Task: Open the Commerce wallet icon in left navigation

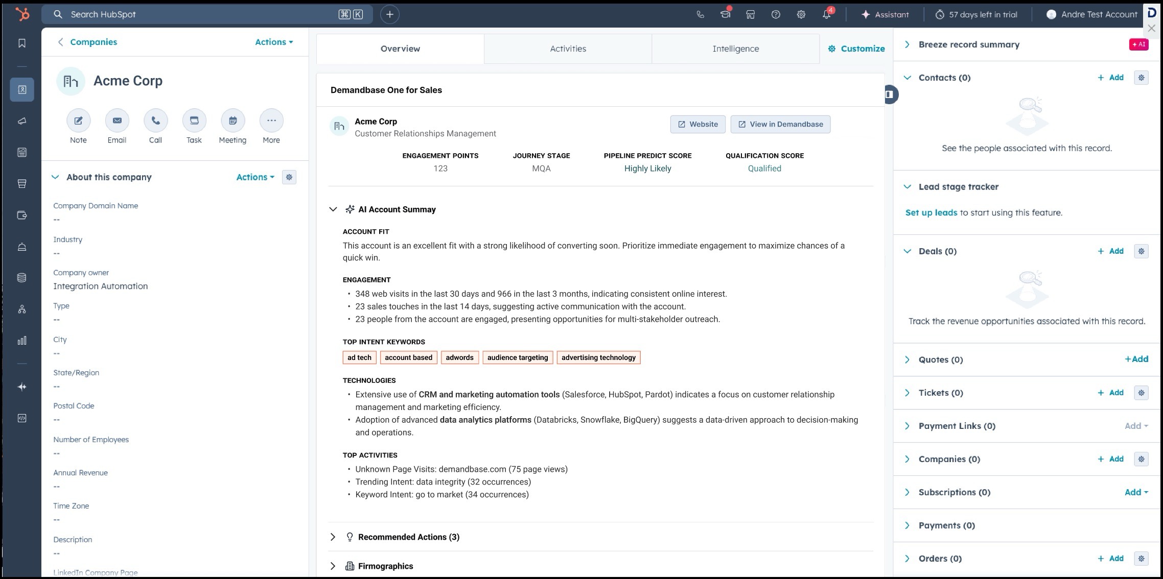Action: pyautogui.click(x=22, y=215)
